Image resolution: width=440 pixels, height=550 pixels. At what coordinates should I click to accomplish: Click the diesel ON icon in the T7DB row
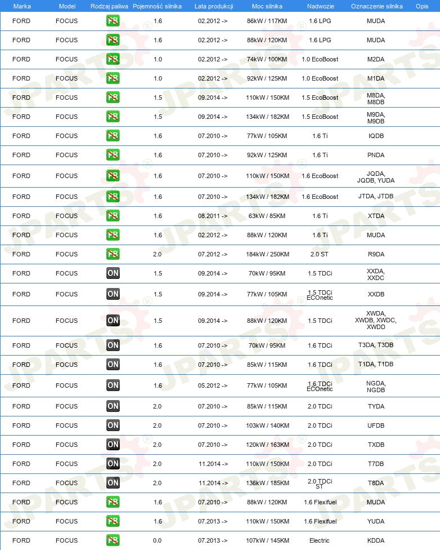coord(113,464)
